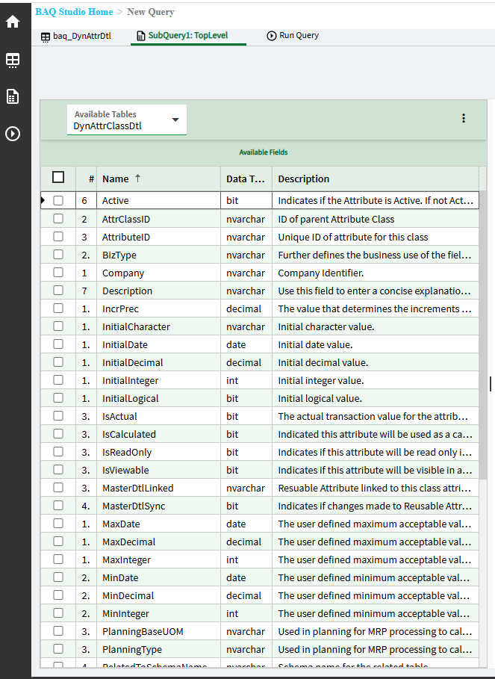495x679 pixels.
Task: Click the document report icon in the sidebar
Action: [13, 96]
